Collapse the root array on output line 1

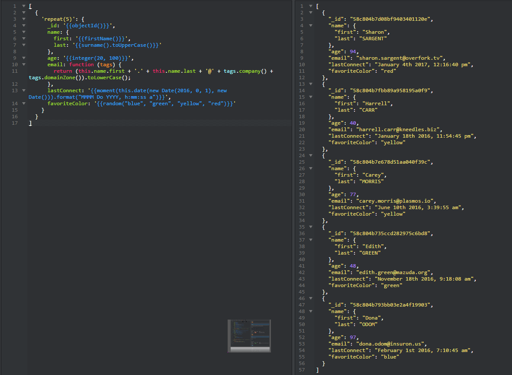tap(310, 6)
